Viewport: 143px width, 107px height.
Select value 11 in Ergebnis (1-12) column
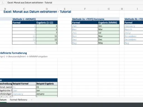coord(47,36)
